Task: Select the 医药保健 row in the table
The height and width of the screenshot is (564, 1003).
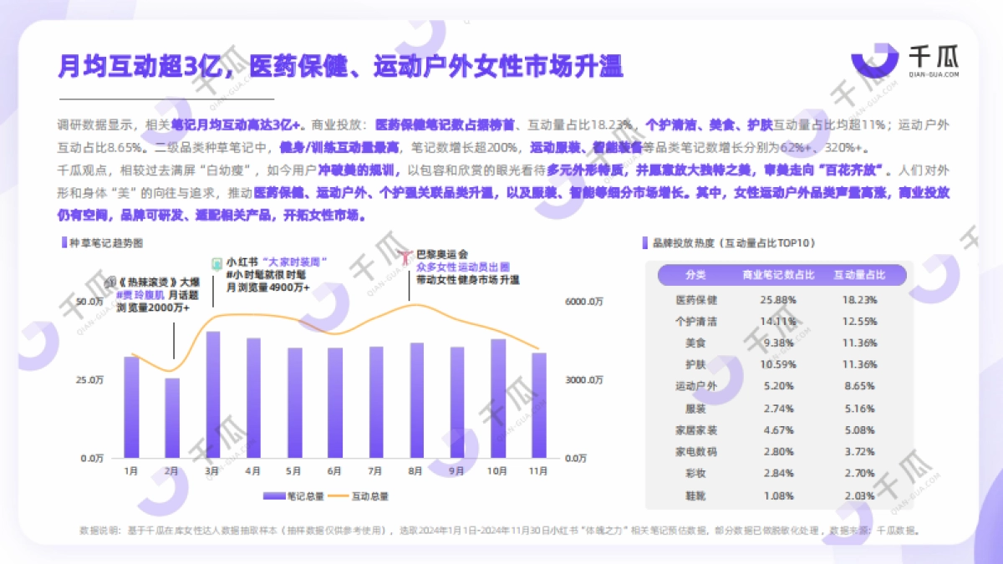Action: click(x=696, y=300)
